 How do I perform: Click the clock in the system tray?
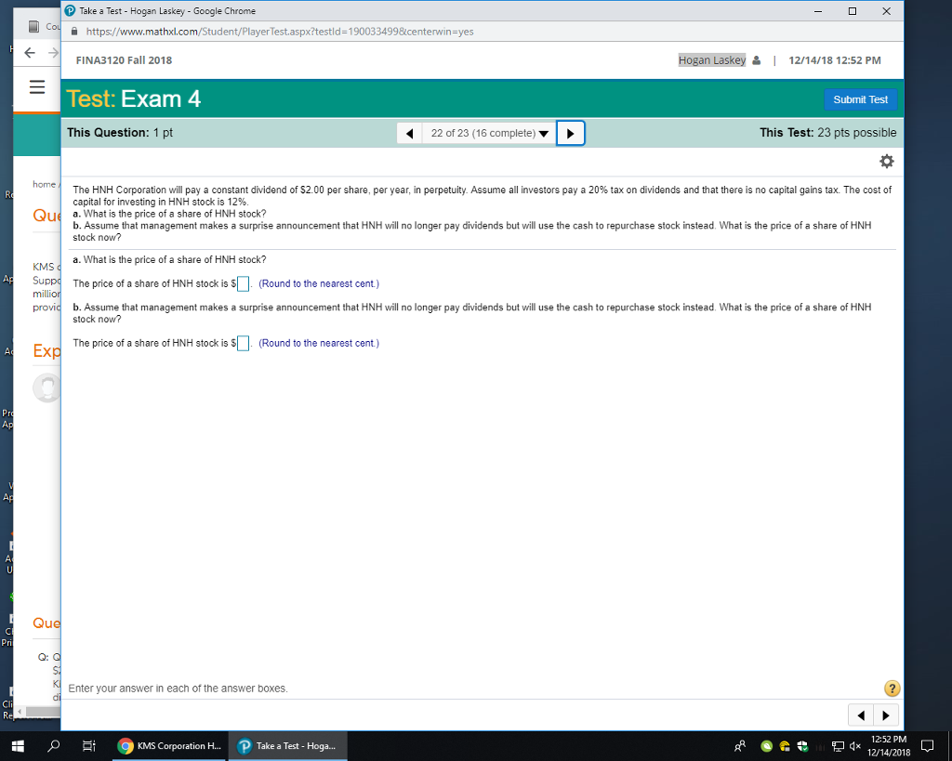coord(888,746)
